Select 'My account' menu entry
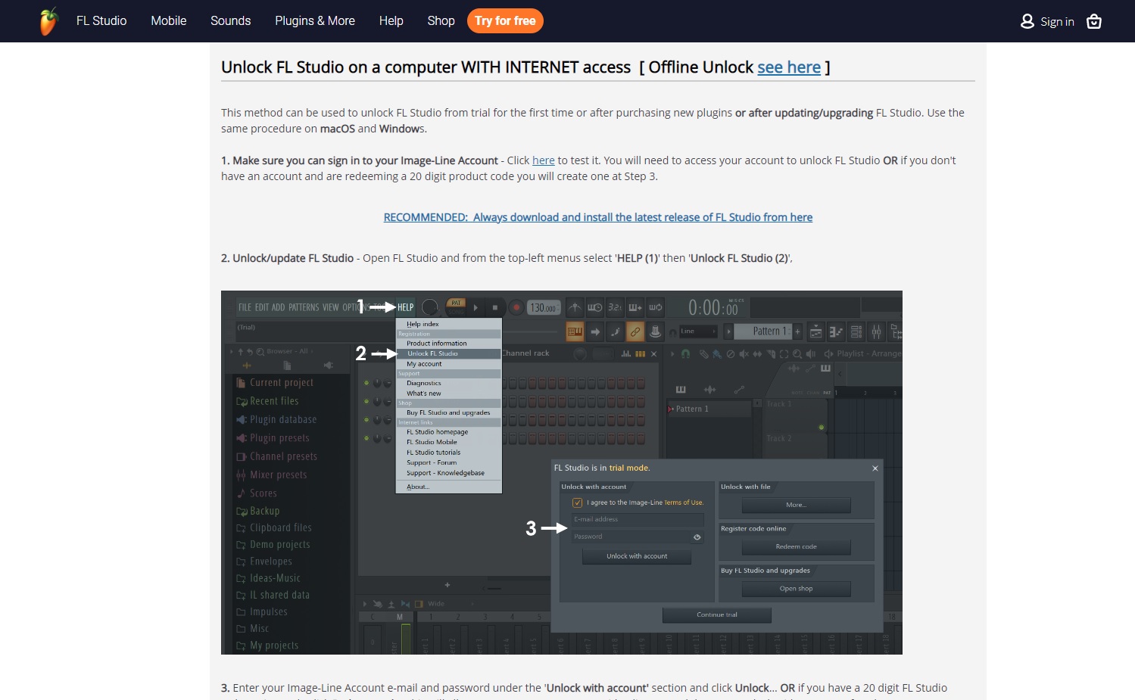The width and height of the screenshot is (1135, 700). click(x=448, y=364)
